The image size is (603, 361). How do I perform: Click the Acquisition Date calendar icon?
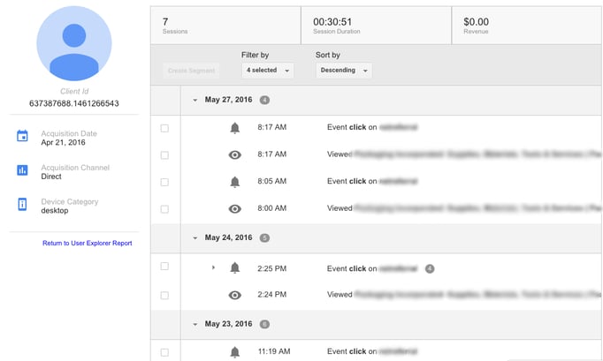point(22,137)
